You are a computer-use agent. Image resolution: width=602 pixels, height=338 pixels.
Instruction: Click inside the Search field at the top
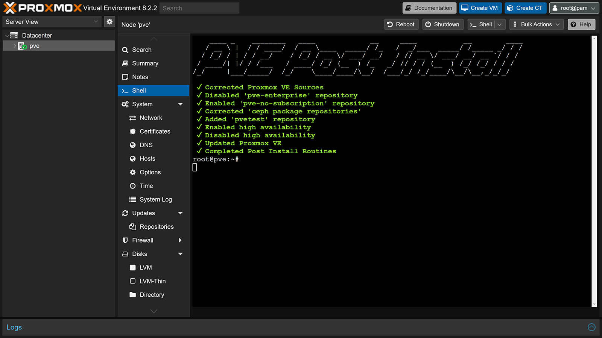pyautogui.click(x=199, y=8)
